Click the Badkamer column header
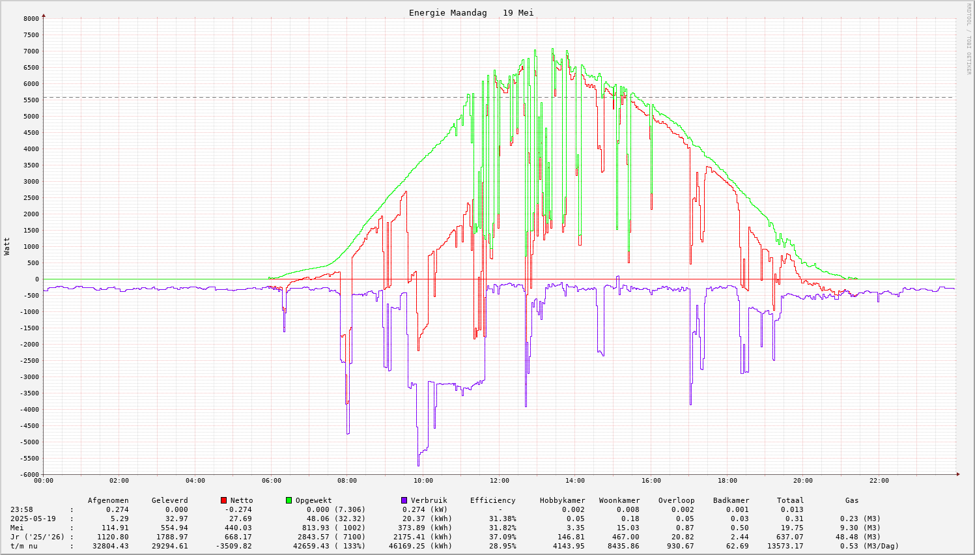The height and width of the screenshot is (555, 975). (731, 500)
